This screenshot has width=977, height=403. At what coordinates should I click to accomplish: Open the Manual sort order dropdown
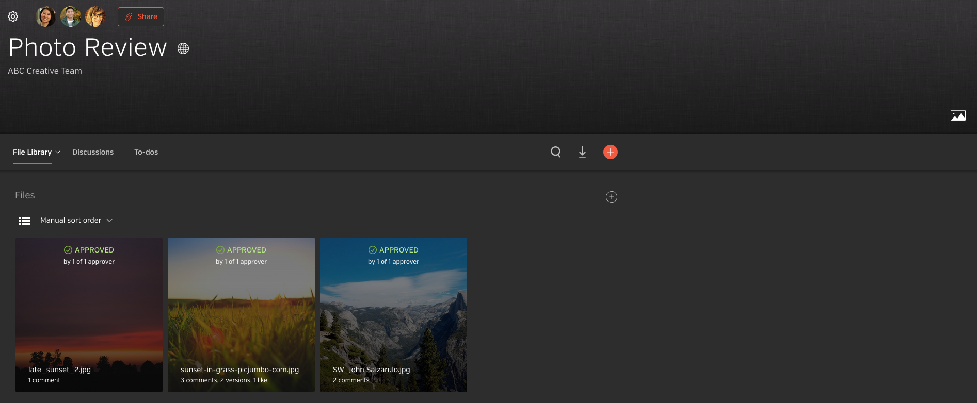(x=76, y=220)
